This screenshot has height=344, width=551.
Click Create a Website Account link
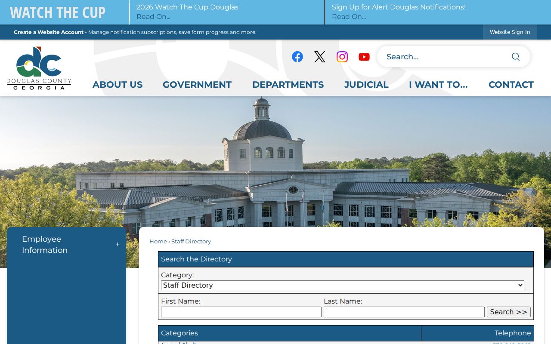[49, 32]
